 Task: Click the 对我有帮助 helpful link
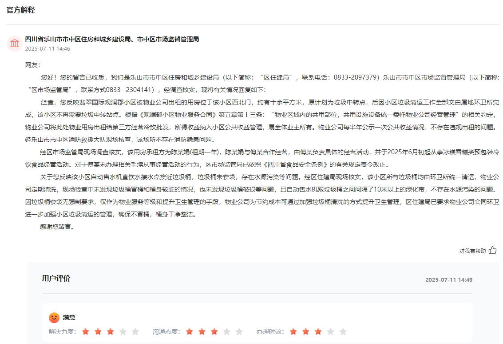(x=472, y=251)
